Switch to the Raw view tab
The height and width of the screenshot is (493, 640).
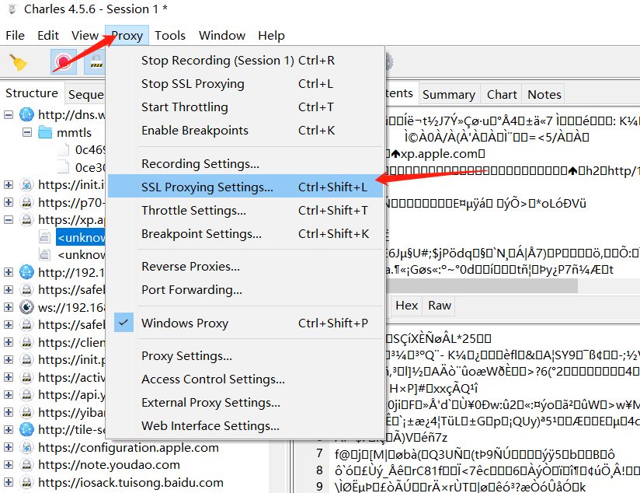[x=439, y=306]
